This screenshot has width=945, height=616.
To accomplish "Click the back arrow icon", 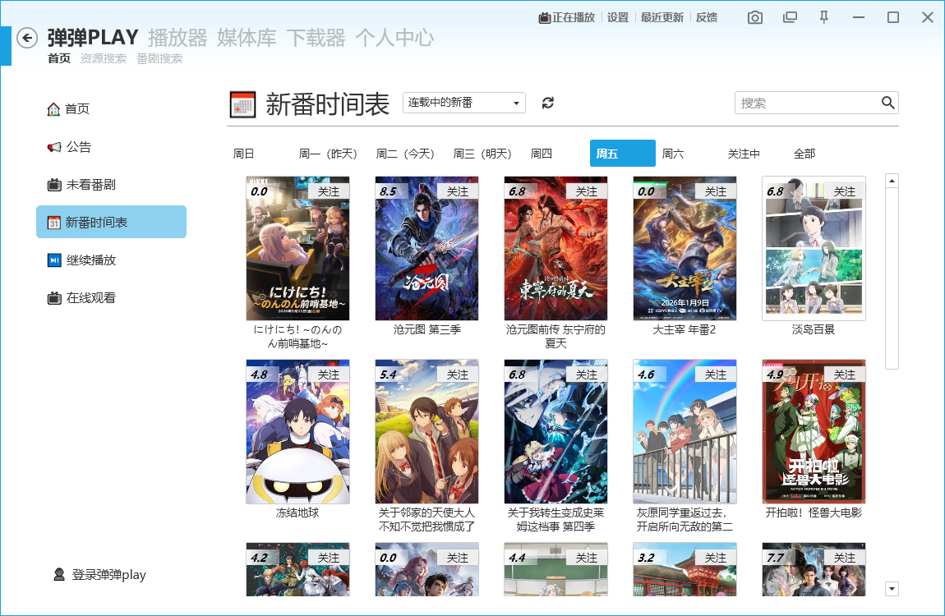I will pyautogui.click(x=26, y=38).
